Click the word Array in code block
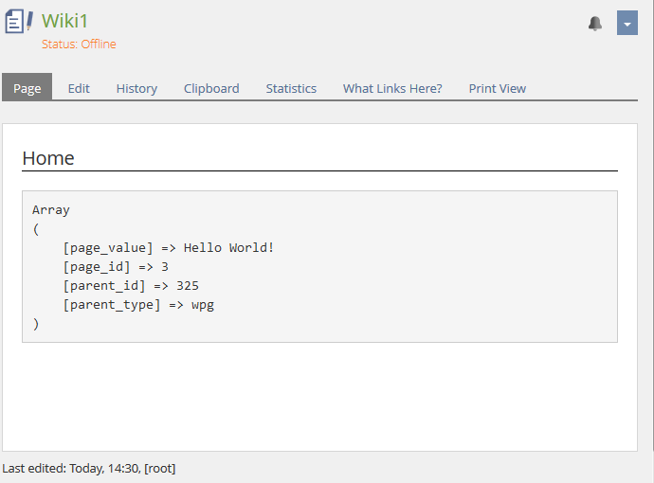The image size is (654, 483). coord(51,210)
